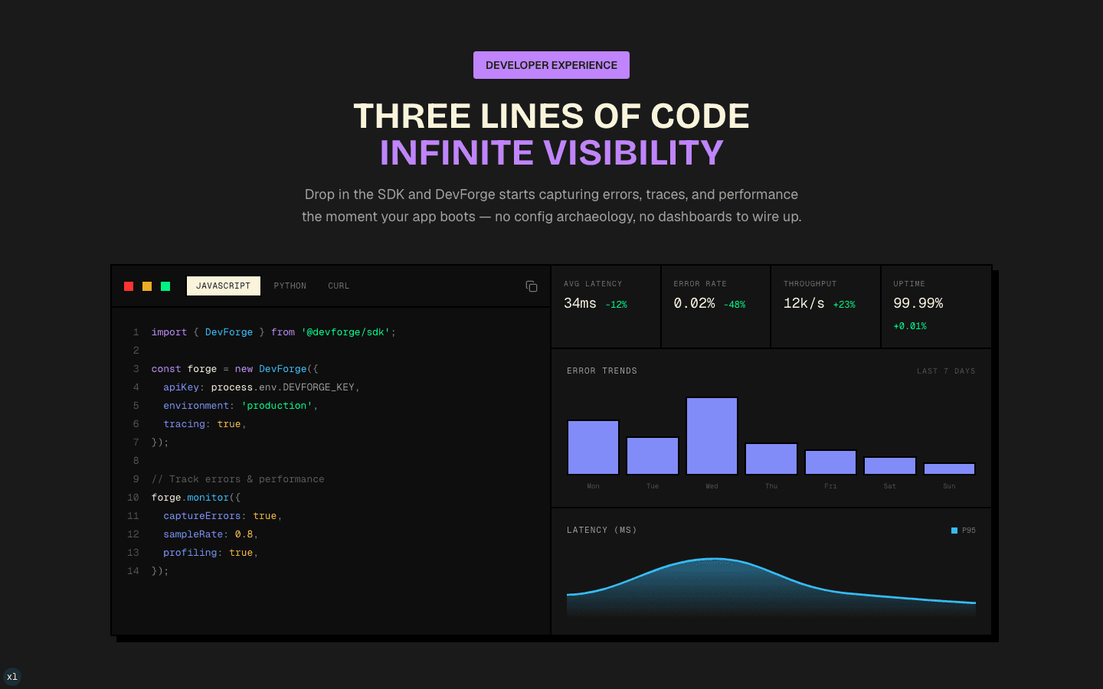
Task: Open the Throughput stat card
Action: [826, 307]
